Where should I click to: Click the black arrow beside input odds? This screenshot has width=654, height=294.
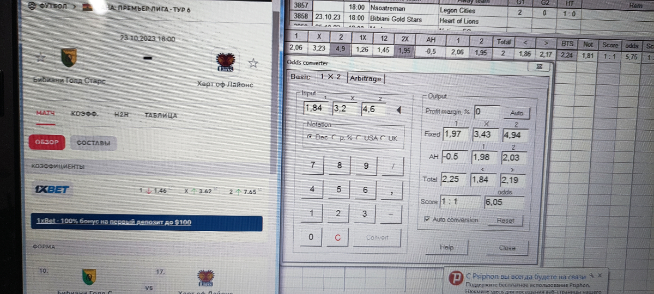[x=398, y=111]
